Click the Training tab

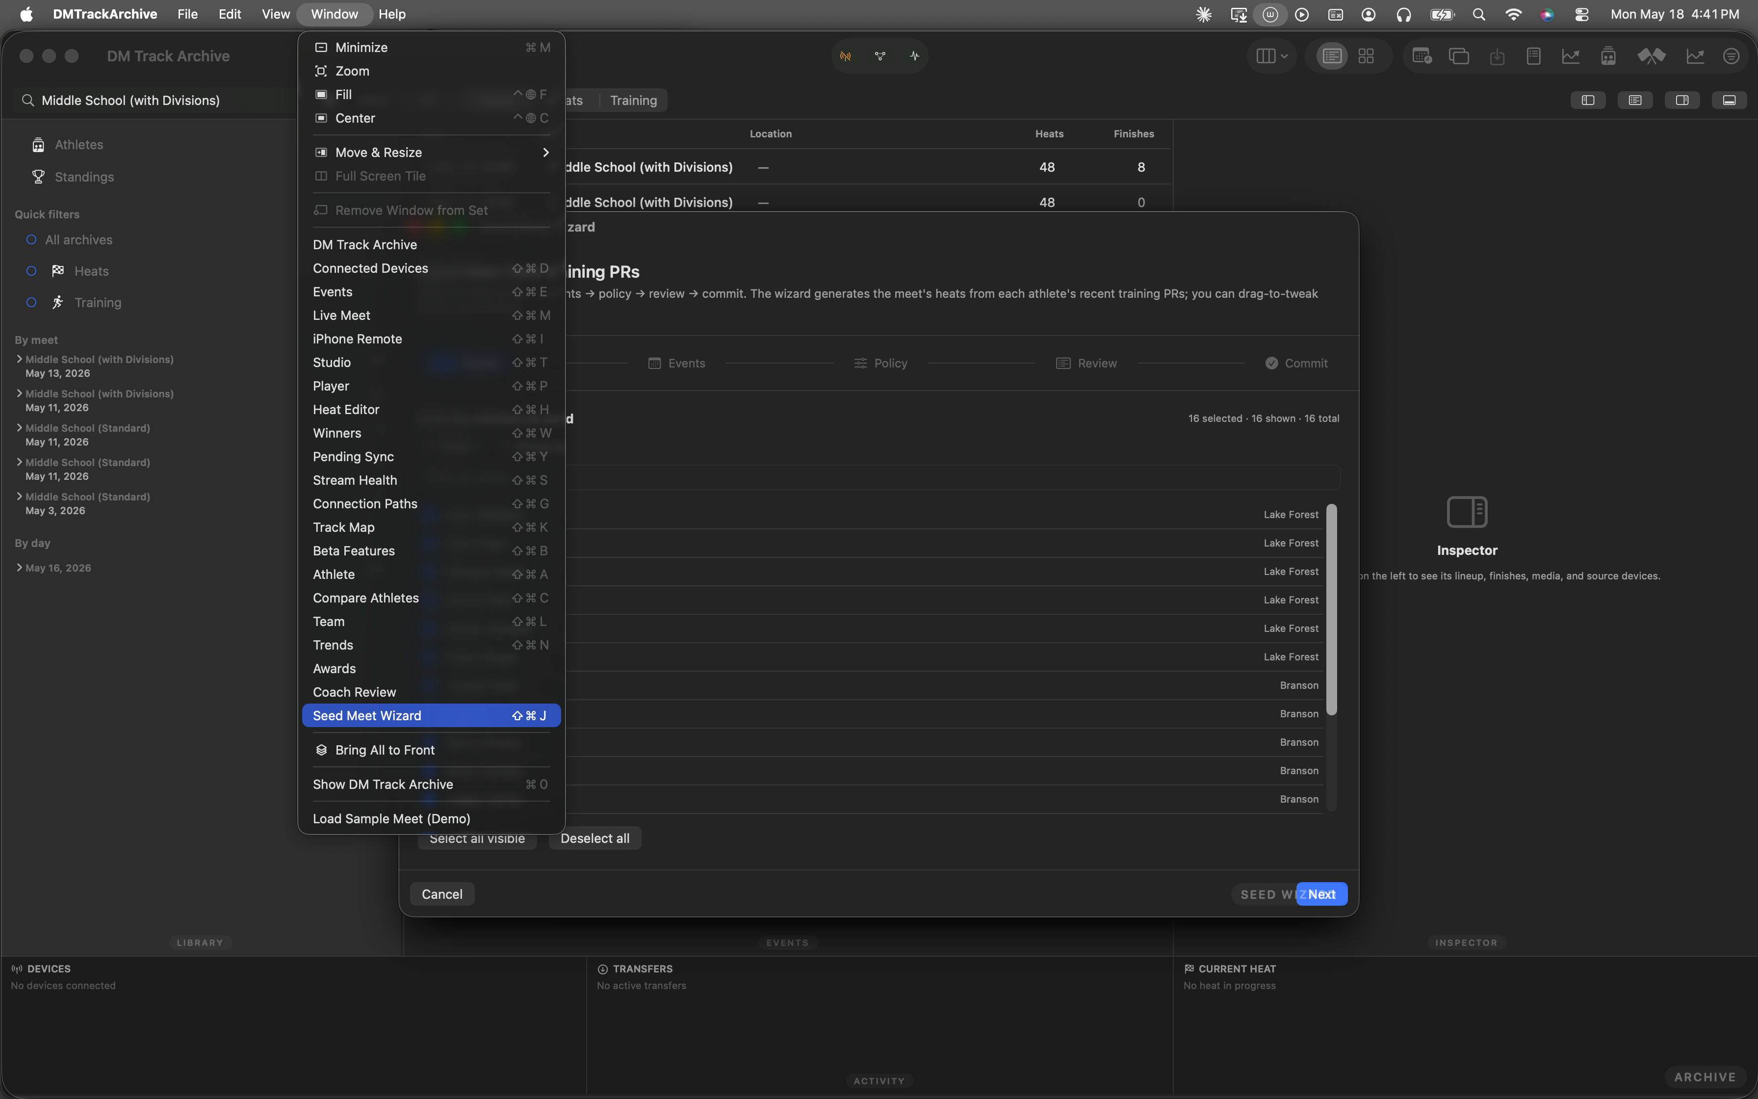tap(633, 100)
